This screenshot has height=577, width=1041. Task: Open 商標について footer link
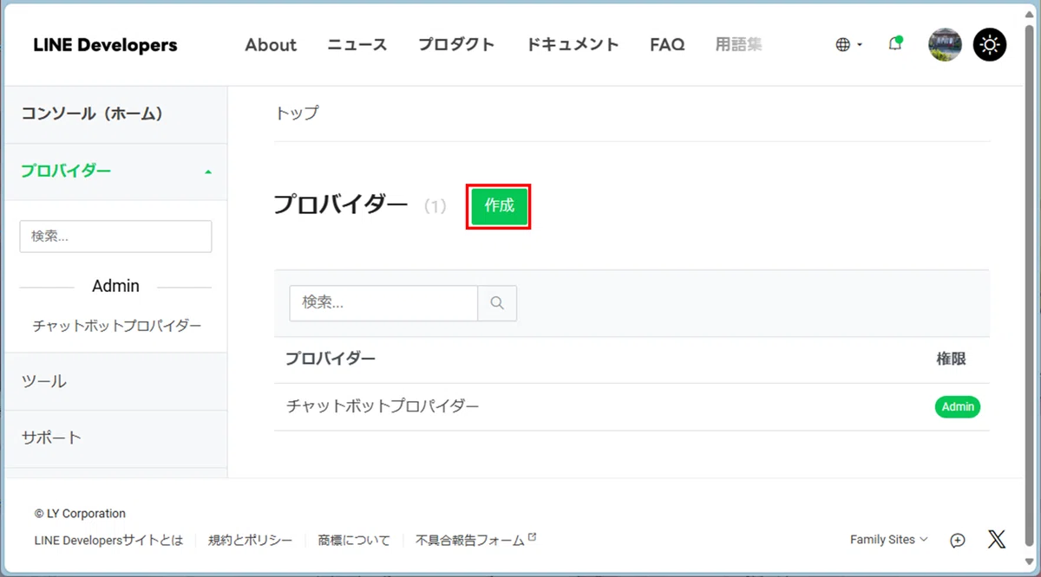(x=354, y=540)
